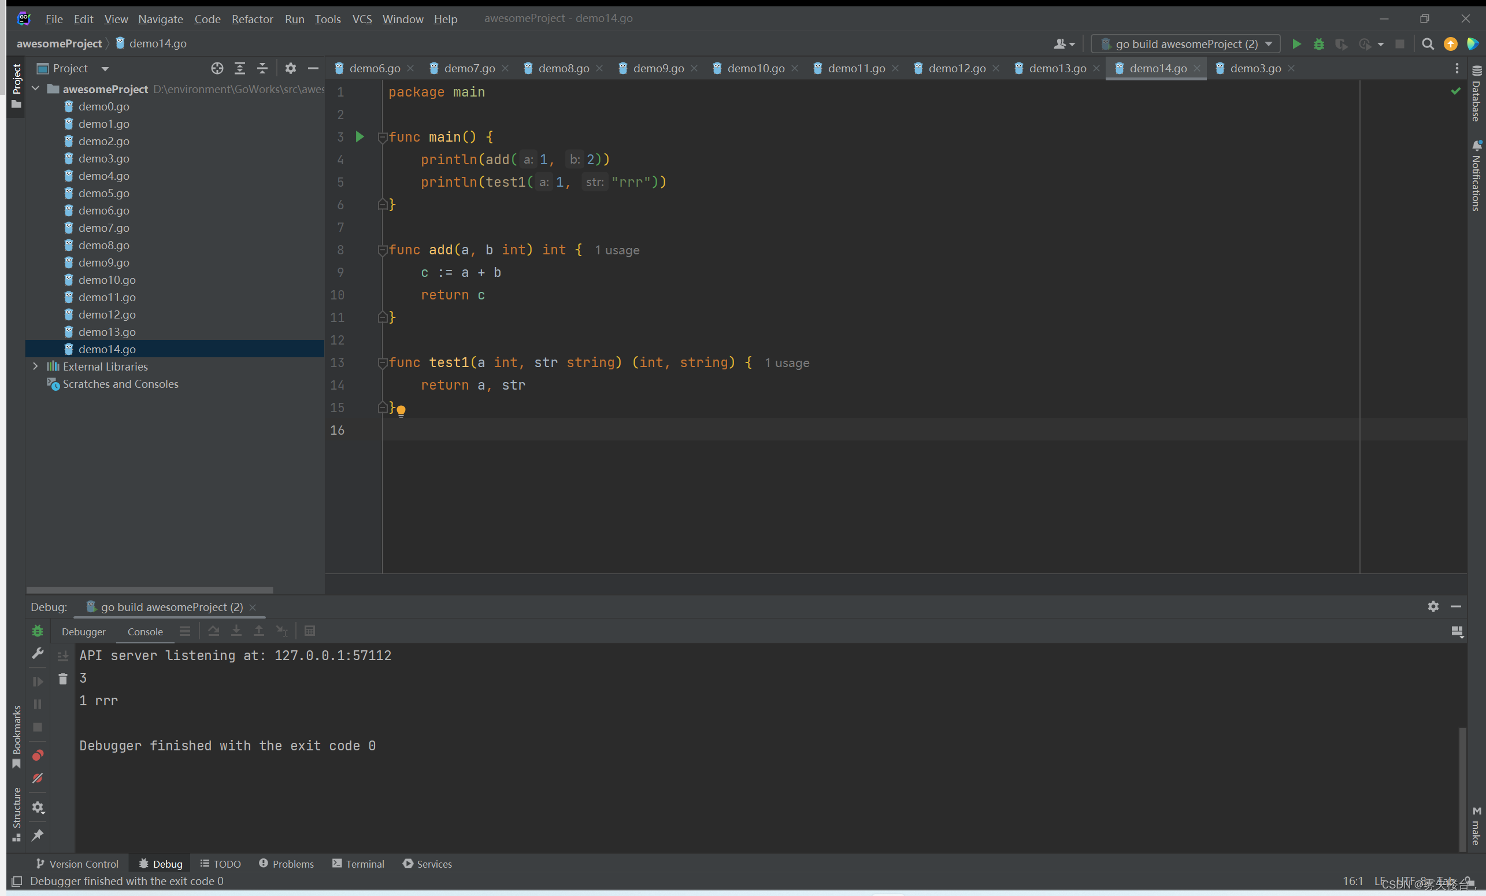Fold the add function
The width and height of the screenshot is (1486, 896).
click(381, 250)
